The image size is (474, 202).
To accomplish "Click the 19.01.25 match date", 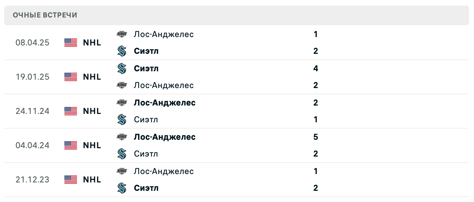I will [33, 77].
